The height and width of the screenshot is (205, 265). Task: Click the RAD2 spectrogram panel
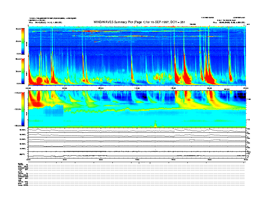[x=137, y=41]
